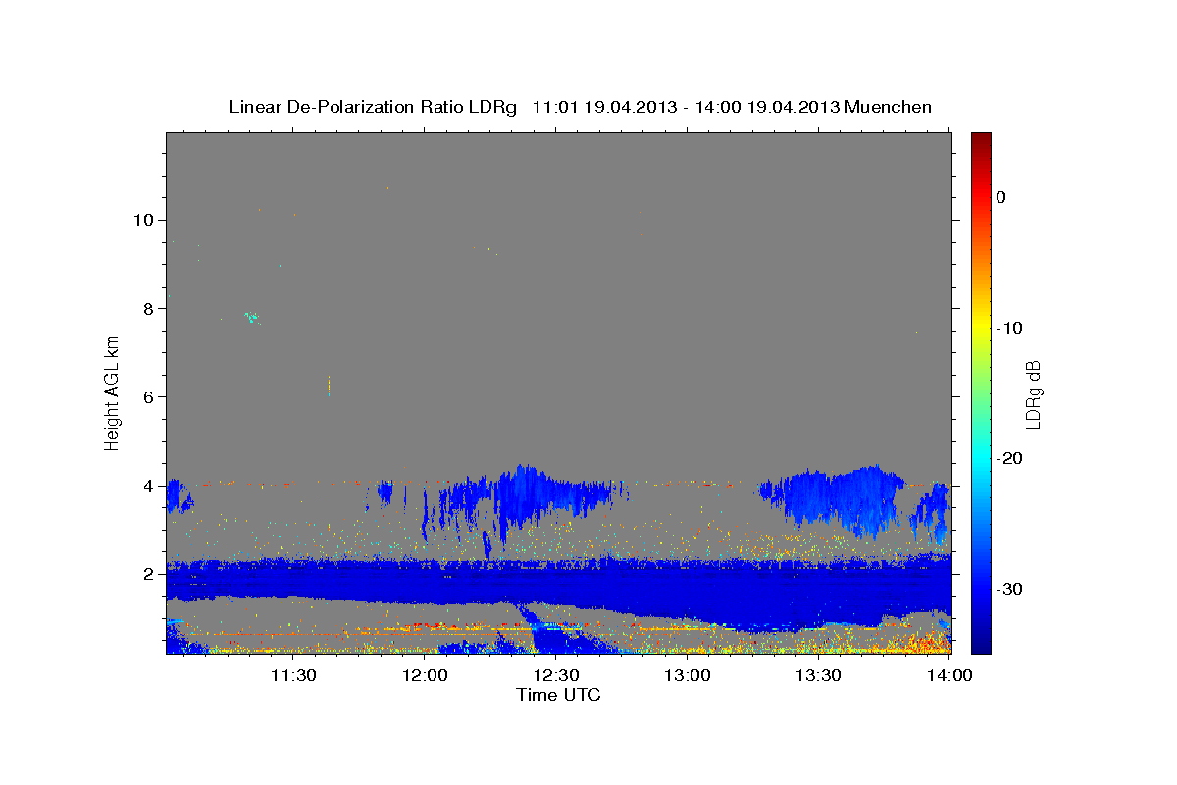Click the "14:00" time tick label

click(x=949, y=675)
